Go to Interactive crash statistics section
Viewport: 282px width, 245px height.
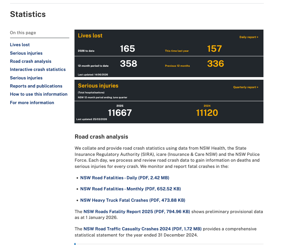(x=38, y=69)
